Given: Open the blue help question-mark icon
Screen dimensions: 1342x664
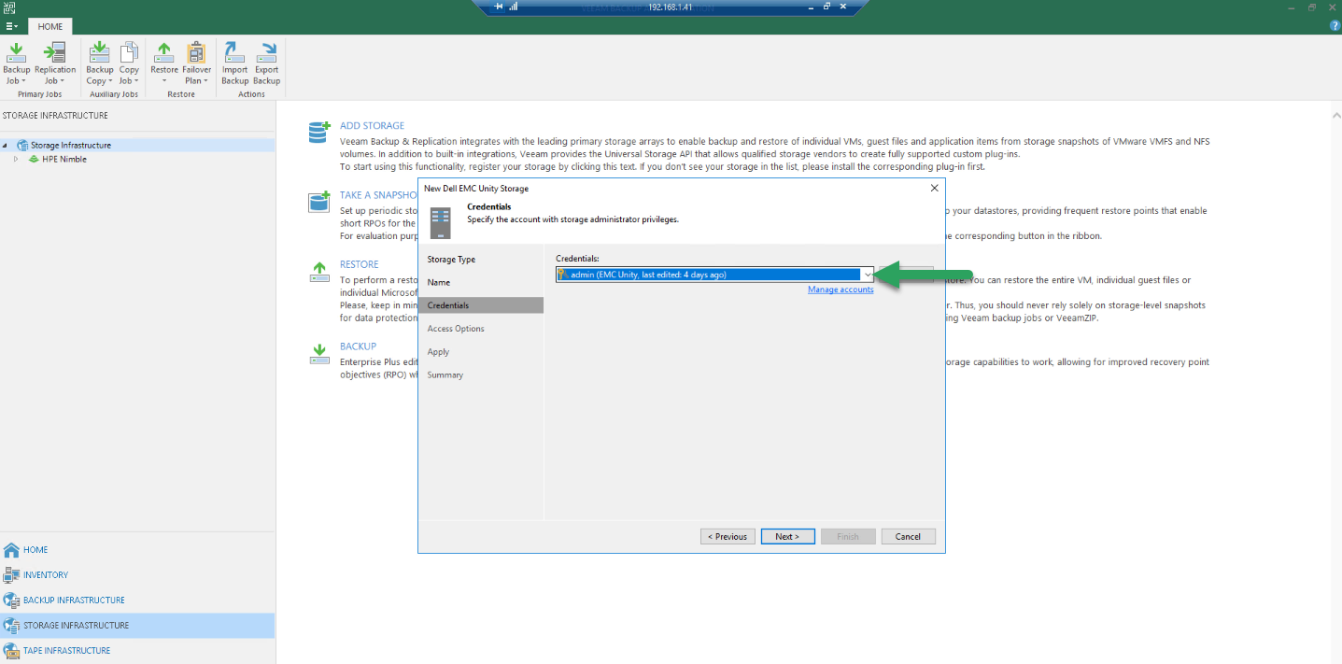Looking at the screenshot, I should pyautogui.click(x=1335, y=26).
